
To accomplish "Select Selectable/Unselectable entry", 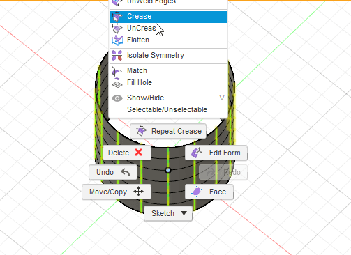I will pos(168,109).
